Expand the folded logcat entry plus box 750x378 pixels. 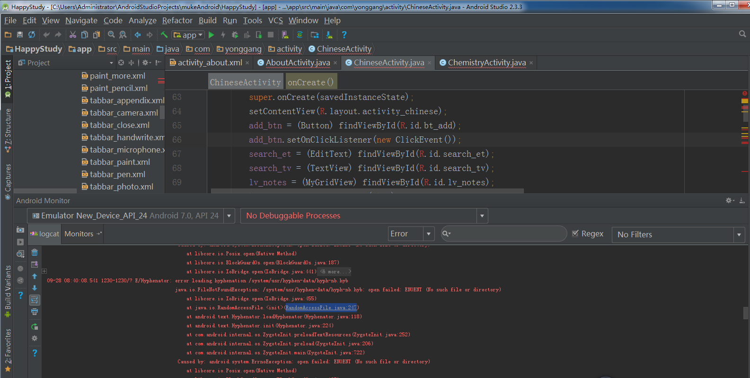pyautogui.click(x=44, y=271)
